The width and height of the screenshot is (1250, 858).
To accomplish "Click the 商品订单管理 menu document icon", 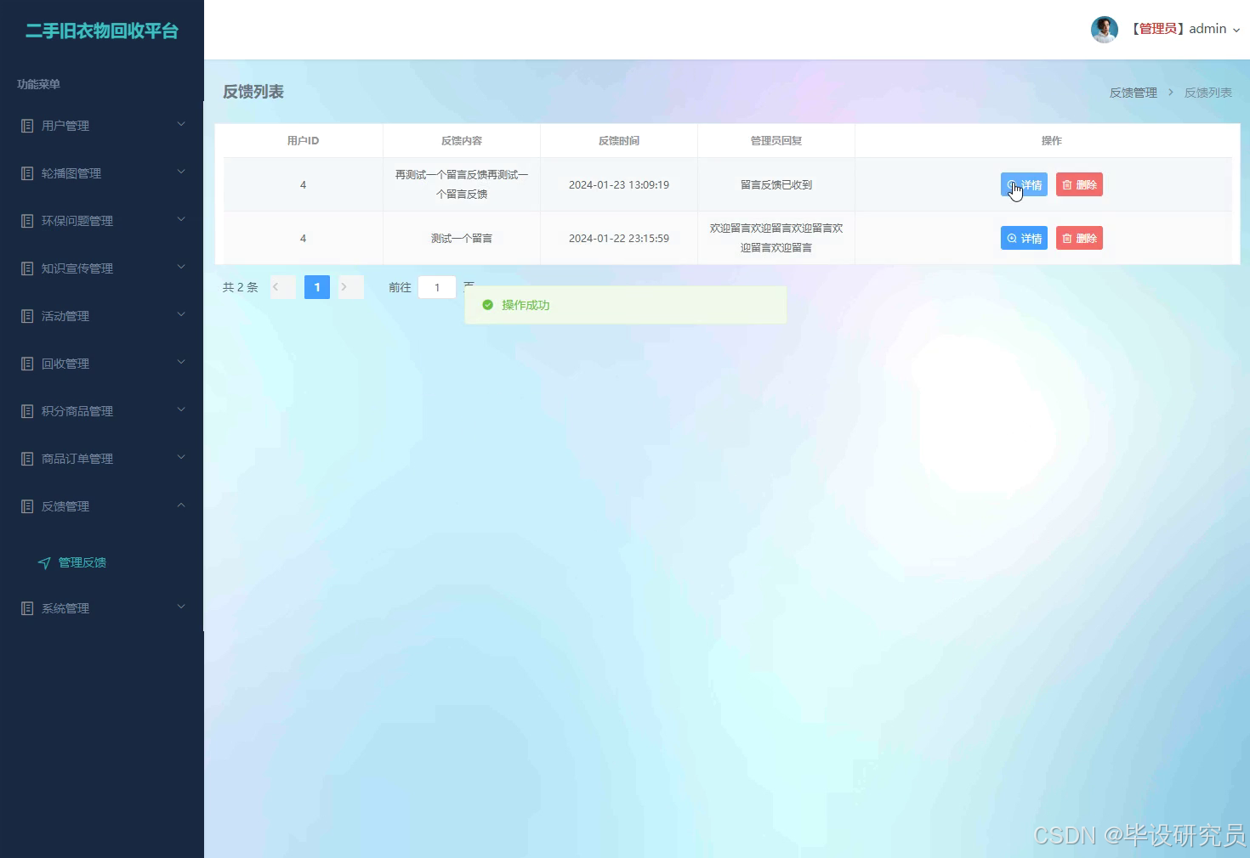I will tap(27, 459).
